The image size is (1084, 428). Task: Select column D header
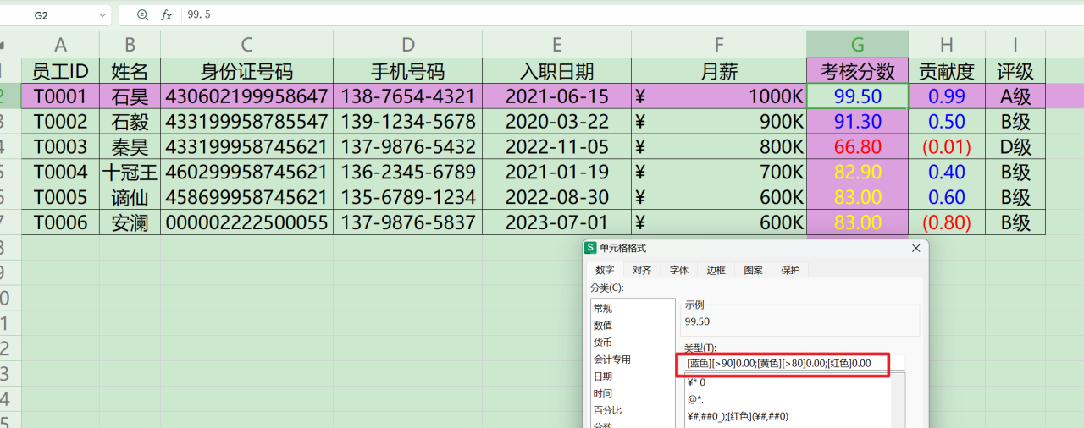[x=407, y=45]
